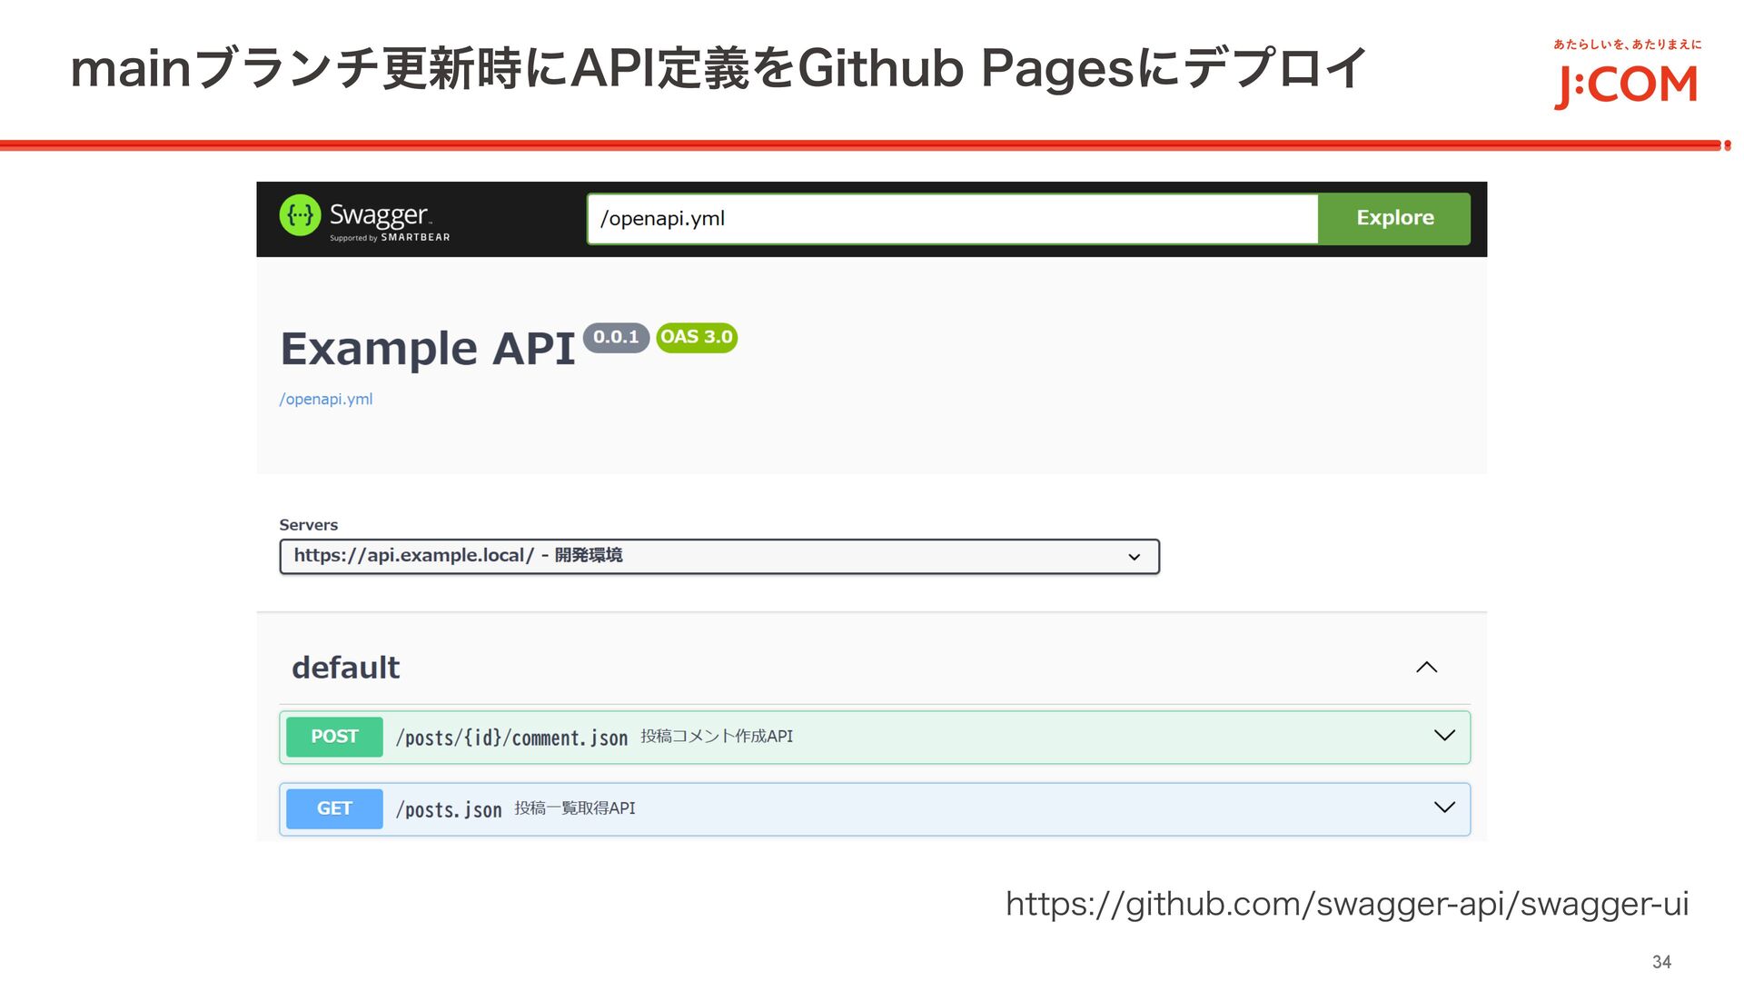The height and width of the screenshot is (981, 1744).
Task: Click the /posts.json endpoint path
Action: point(449,809)
